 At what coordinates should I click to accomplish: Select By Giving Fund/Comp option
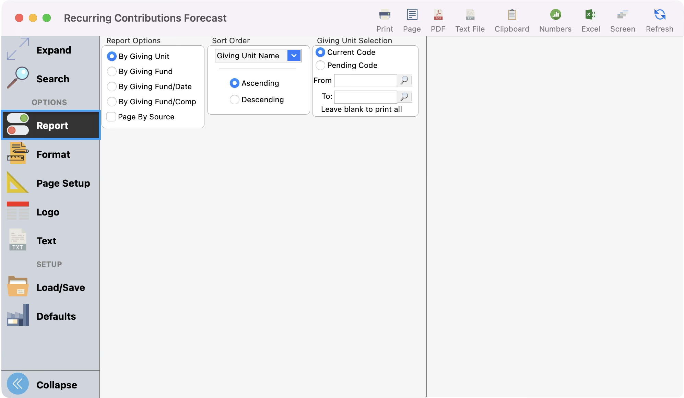coord(111,102)
